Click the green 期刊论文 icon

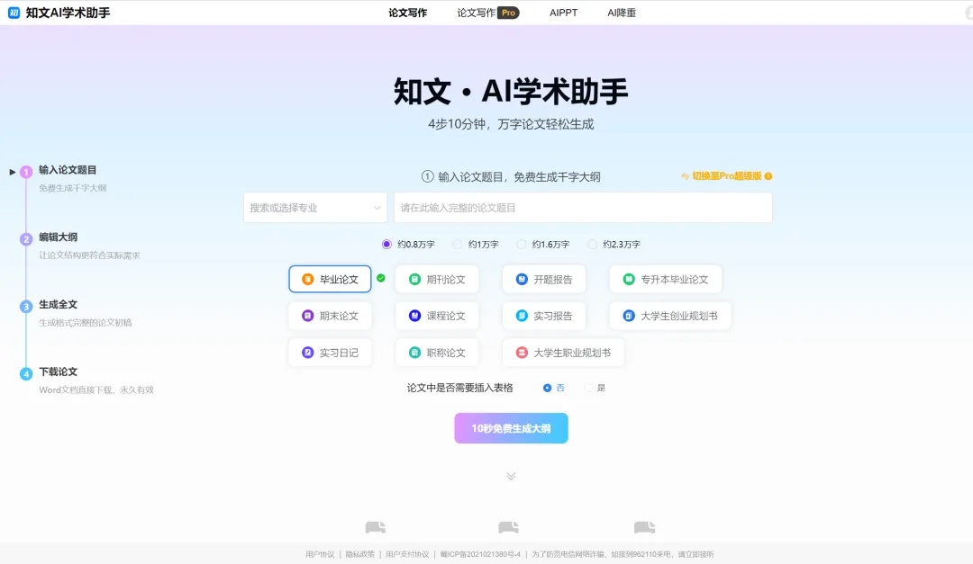click(414, 280)
